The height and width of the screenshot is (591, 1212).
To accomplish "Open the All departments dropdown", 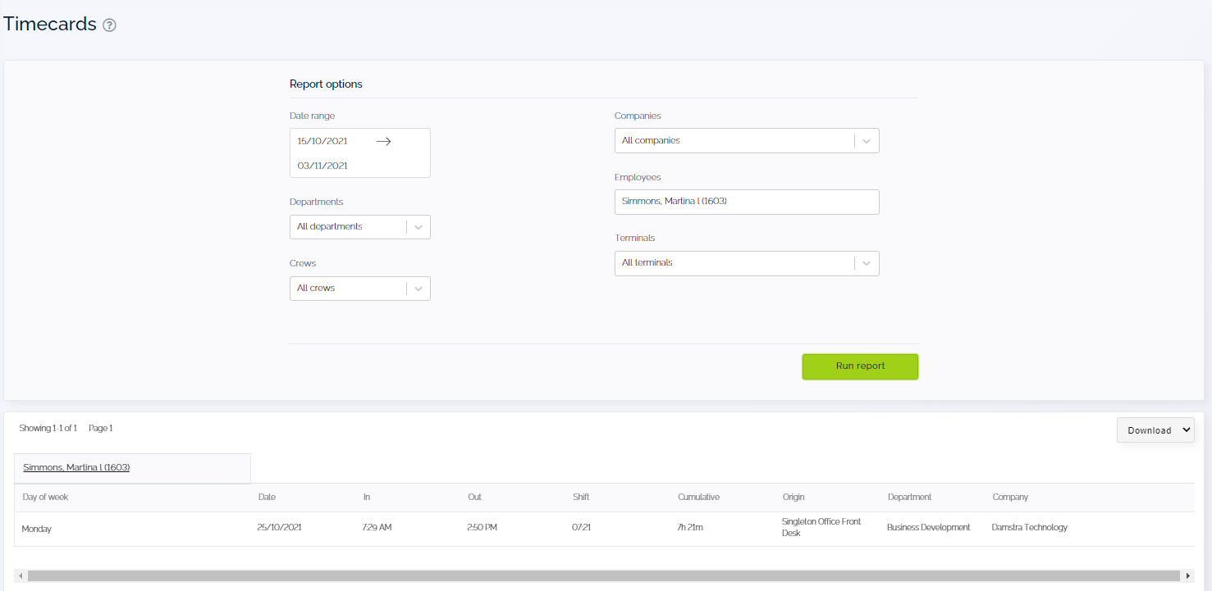I will (x=359, y=227).
